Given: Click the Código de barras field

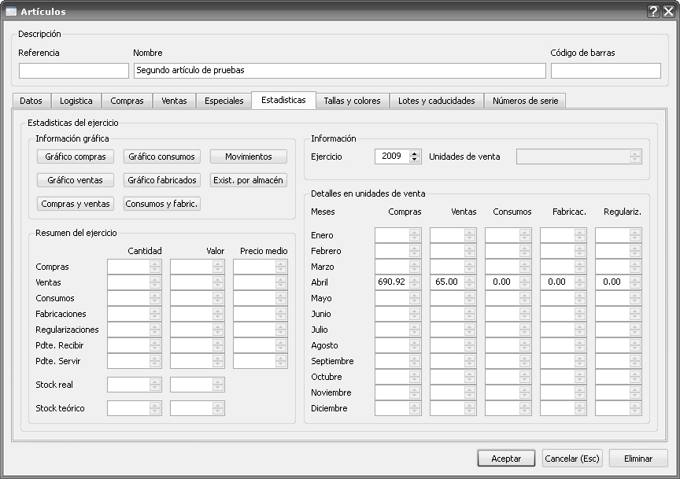Looking at the screenshot, I should (605, 71).
